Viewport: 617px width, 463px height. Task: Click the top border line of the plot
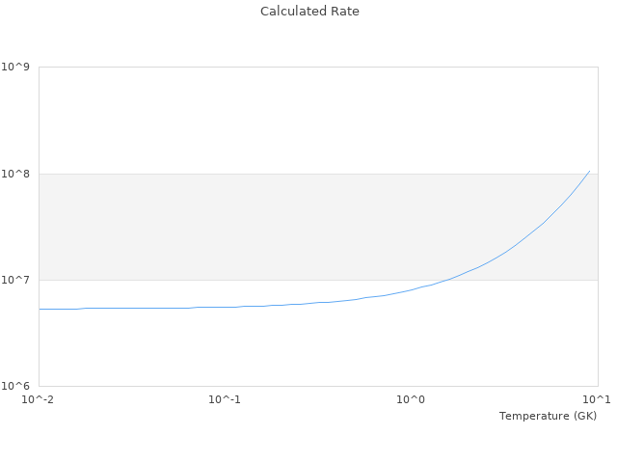click(x=318, y=68)
